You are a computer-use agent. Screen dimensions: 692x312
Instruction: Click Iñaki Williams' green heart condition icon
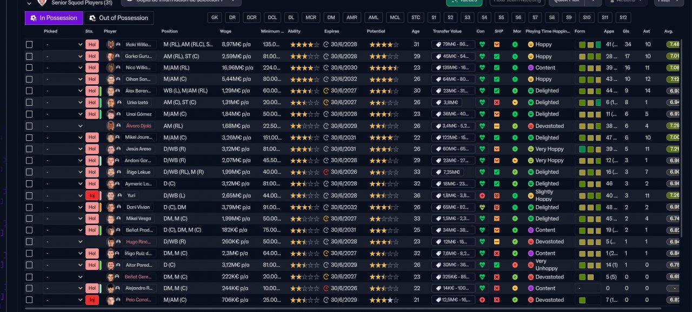click(x=482, y=45)
